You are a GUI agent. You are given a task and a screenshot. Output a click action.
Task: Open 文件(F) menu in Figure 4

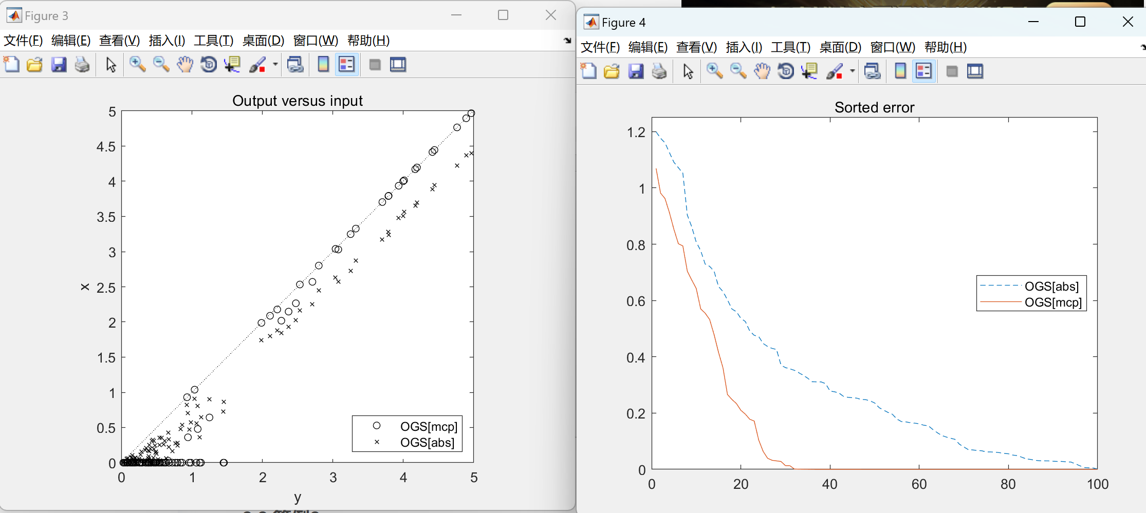tap(600, 47)
